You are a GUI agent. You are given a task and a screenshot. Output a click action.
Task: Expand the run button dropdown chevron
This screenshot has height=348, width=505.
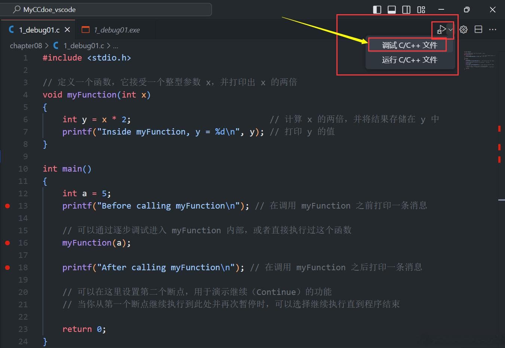[x=450, y=30]
